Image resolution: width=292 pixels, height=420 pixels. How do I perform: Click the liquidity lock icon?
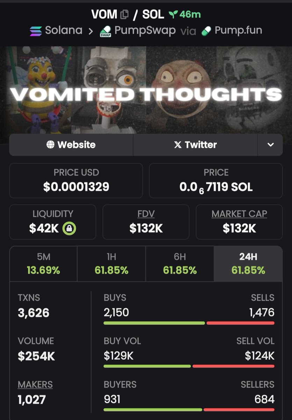tap(69, 229)
